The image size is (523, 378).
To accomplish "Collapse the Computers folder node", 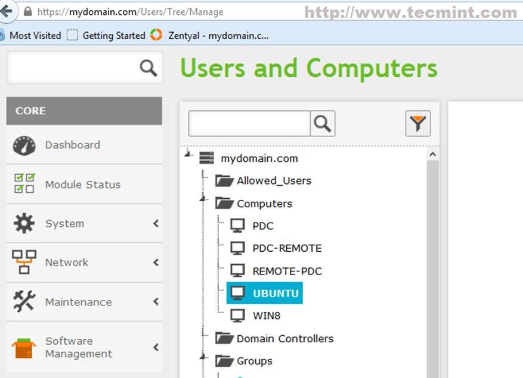I will [x=203, y=199].
